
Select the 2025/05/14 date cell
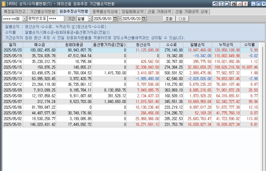pos(13,73)
